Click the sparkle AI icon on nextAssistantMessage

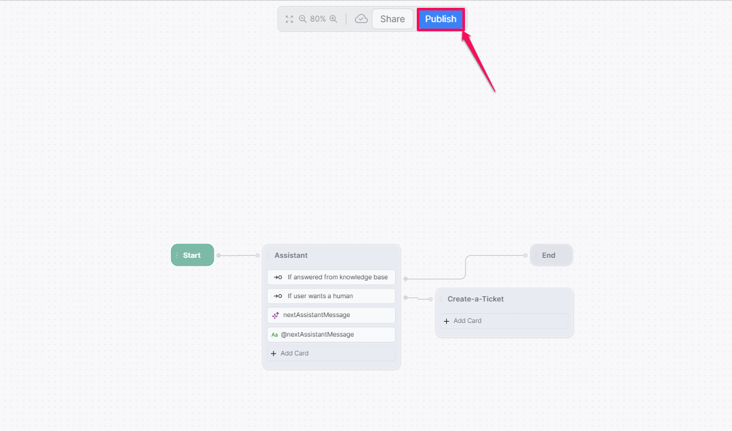pyautogui.click(x=275, y=315)
